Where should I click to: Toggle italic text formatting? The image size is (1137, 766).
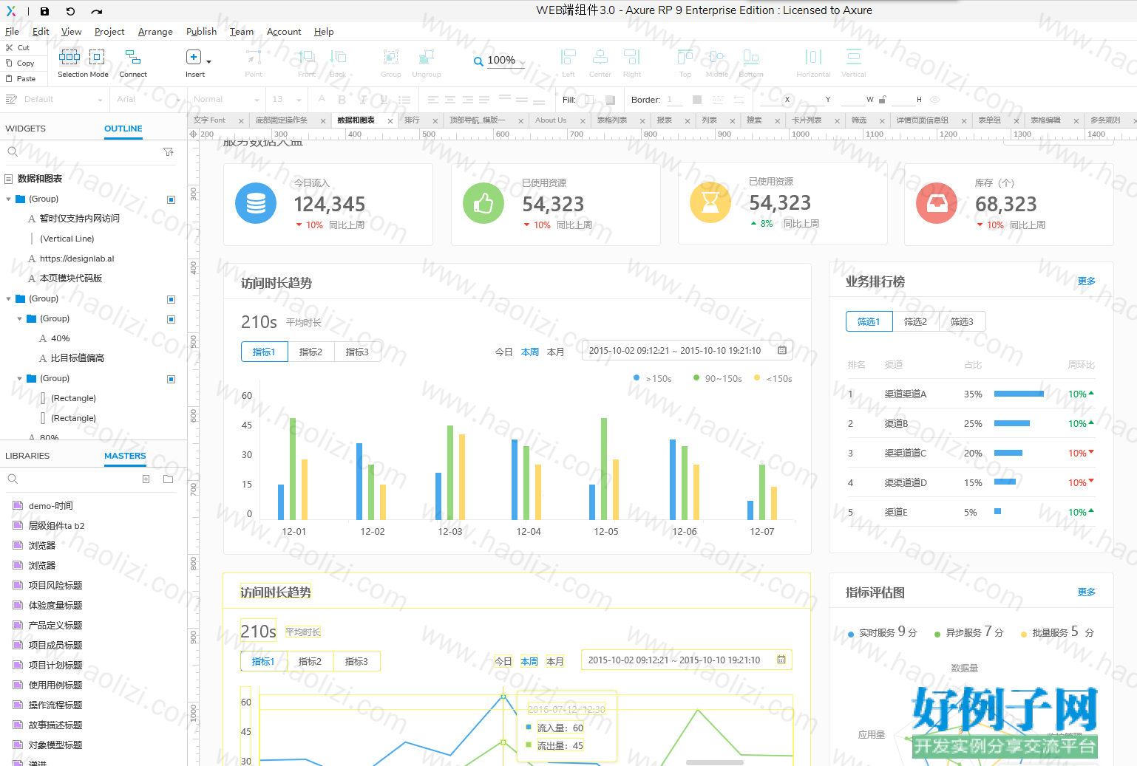(x=362, y=99)
